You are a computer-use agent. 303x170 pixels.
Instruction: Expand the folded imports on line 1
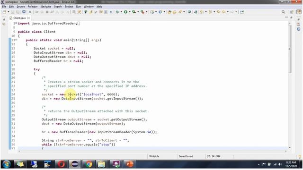[17, 23]
